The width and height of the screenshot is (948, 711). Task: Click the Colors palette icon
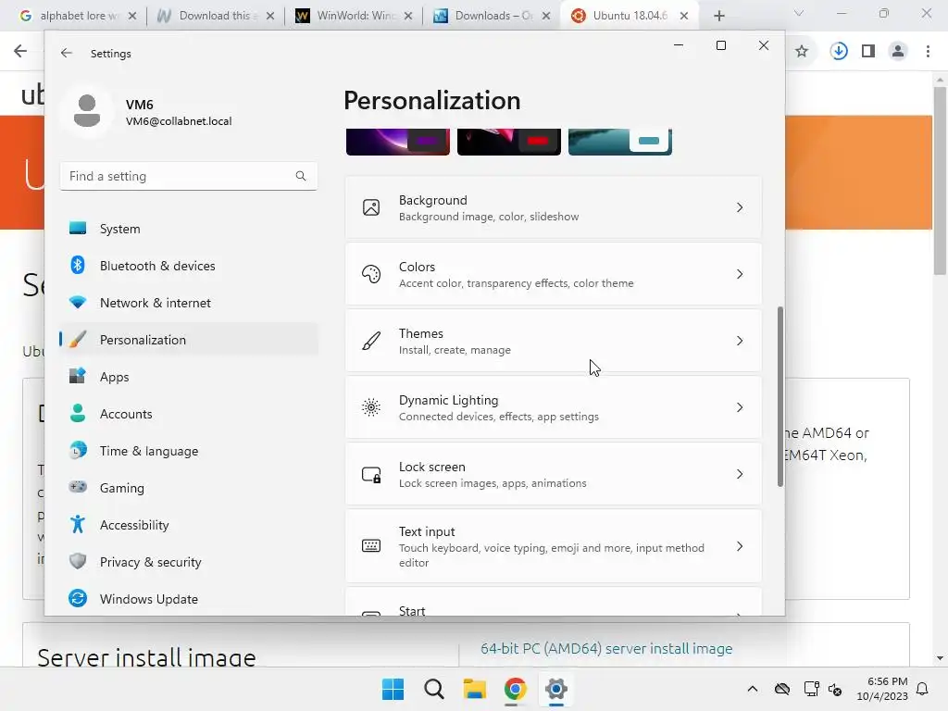click(371, 274)
